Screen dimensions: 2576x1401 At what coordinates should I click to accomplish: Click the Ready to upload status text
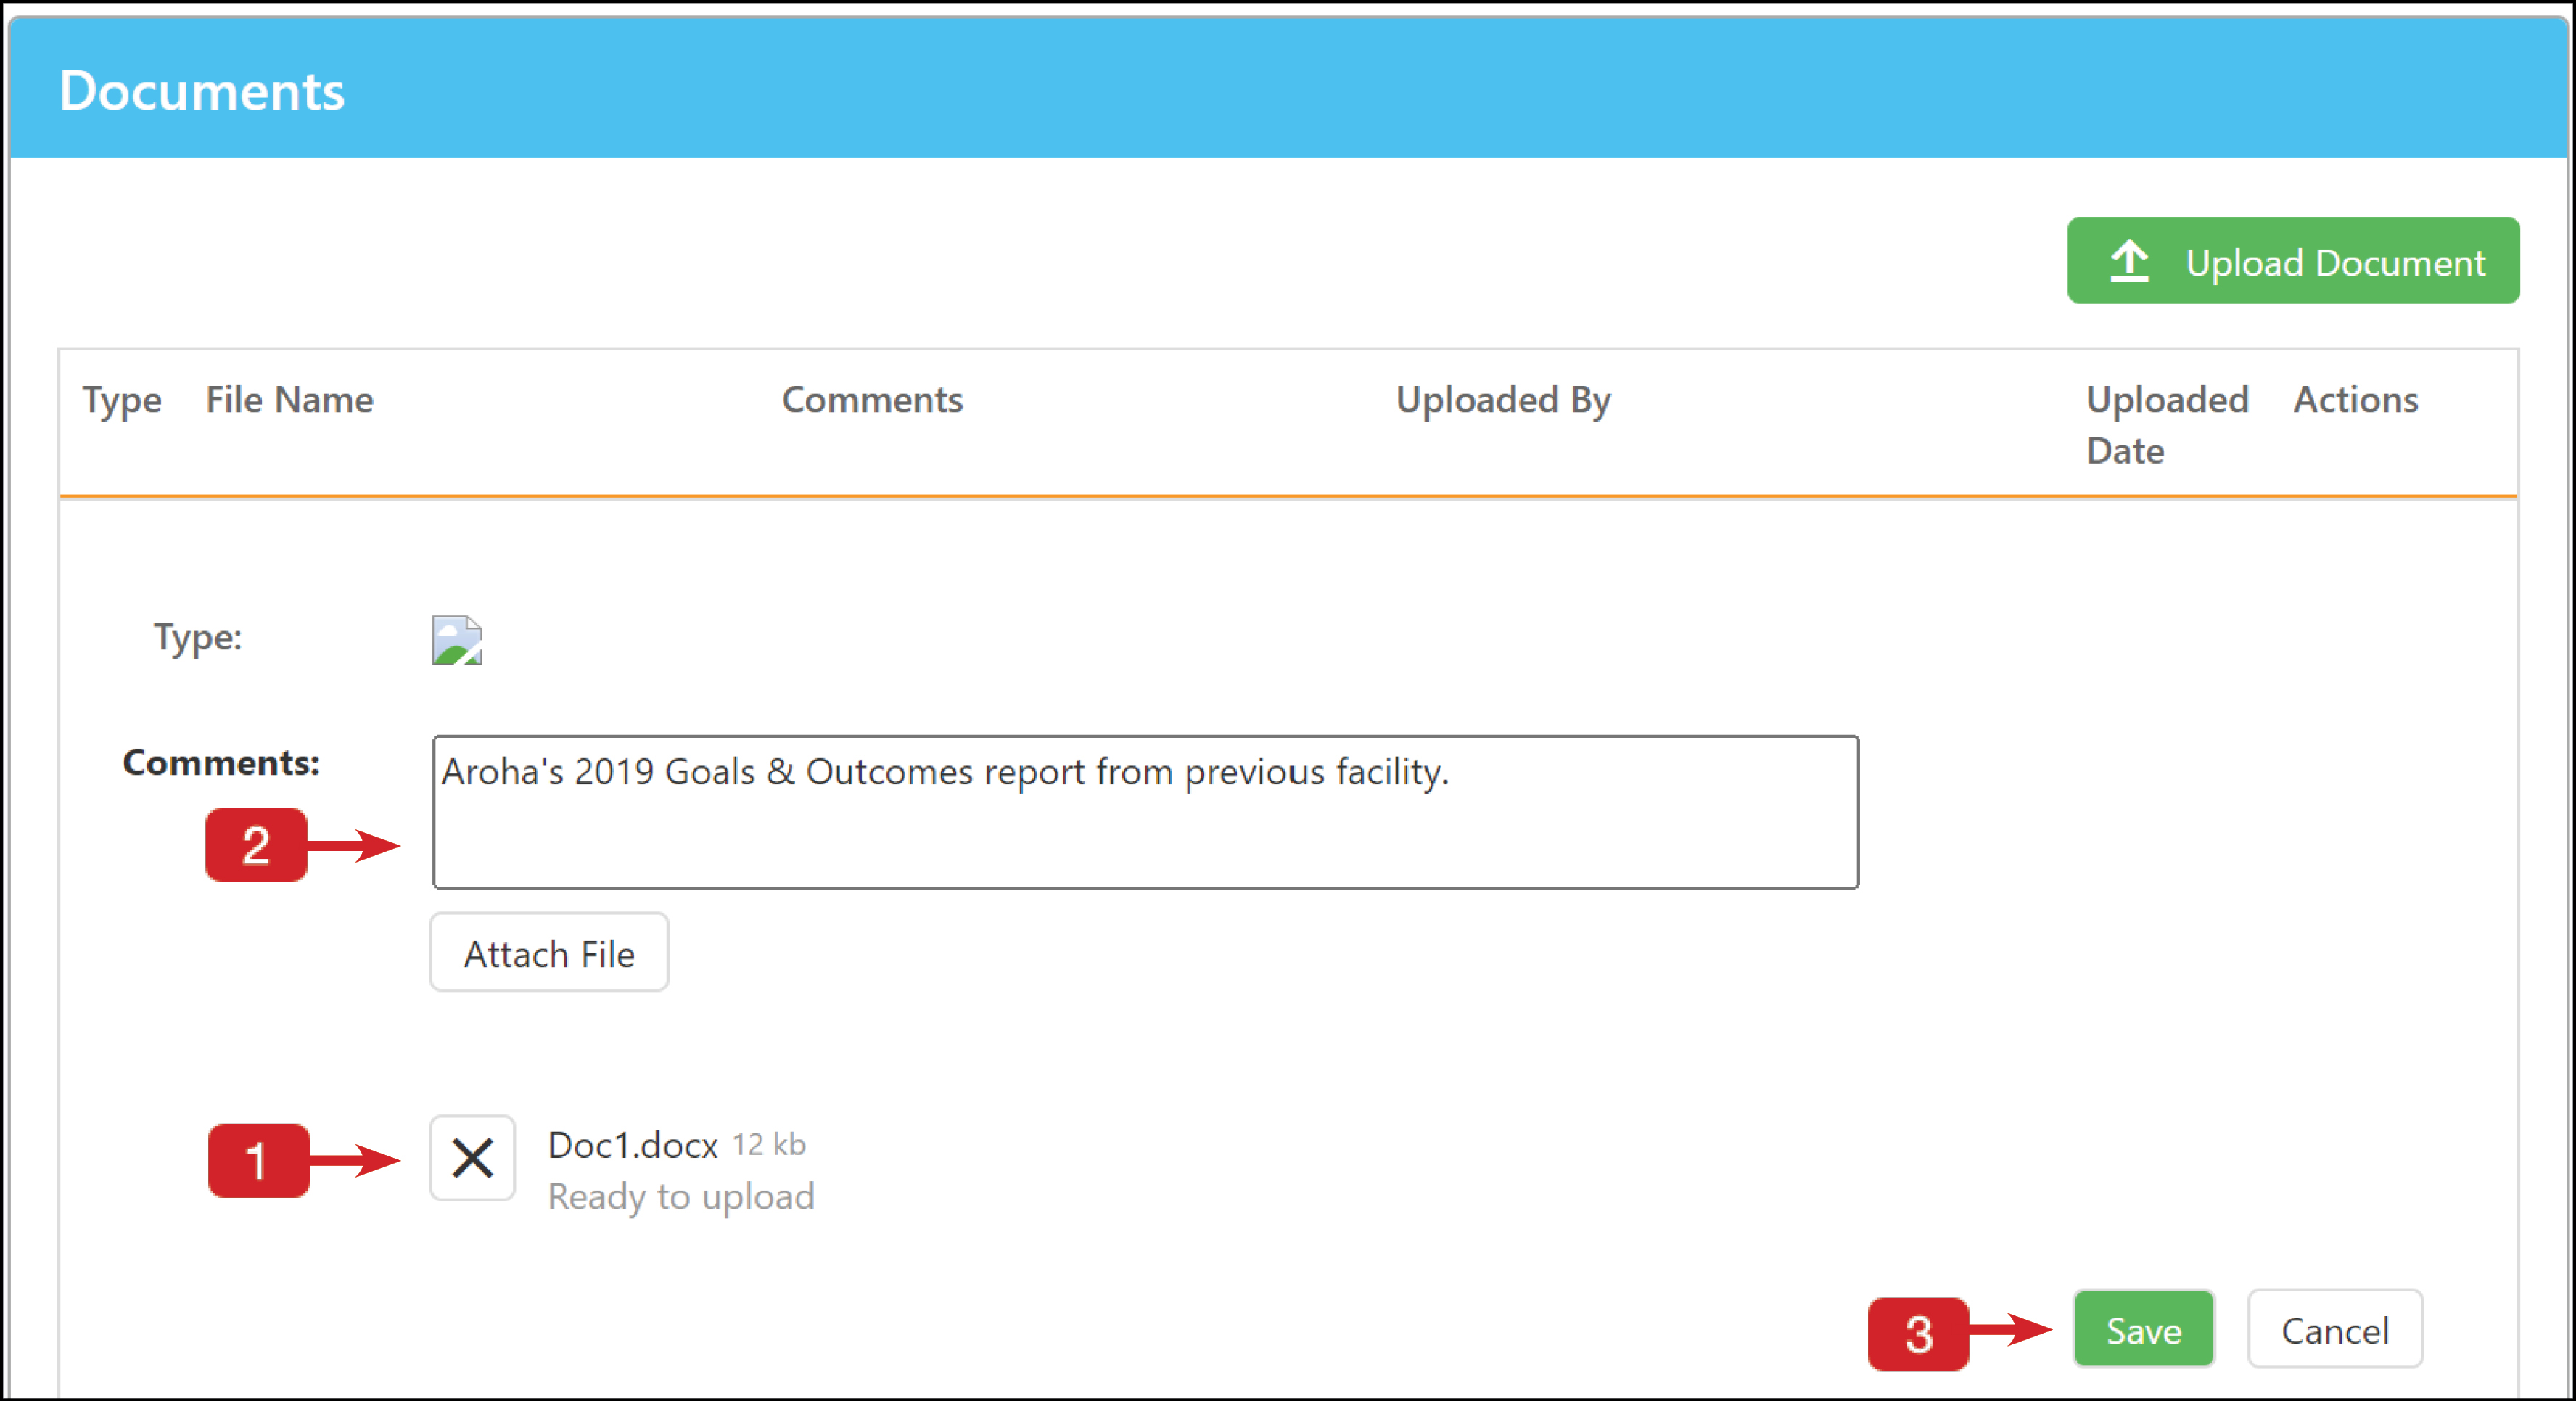(681, 1197)
